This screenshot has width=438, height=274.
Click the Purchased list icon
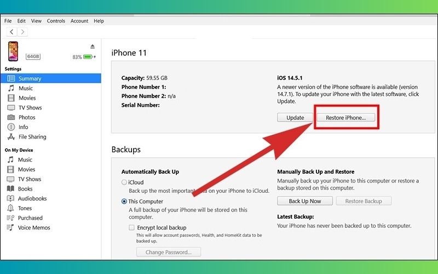pyautogui.click(x=10, y=218)
